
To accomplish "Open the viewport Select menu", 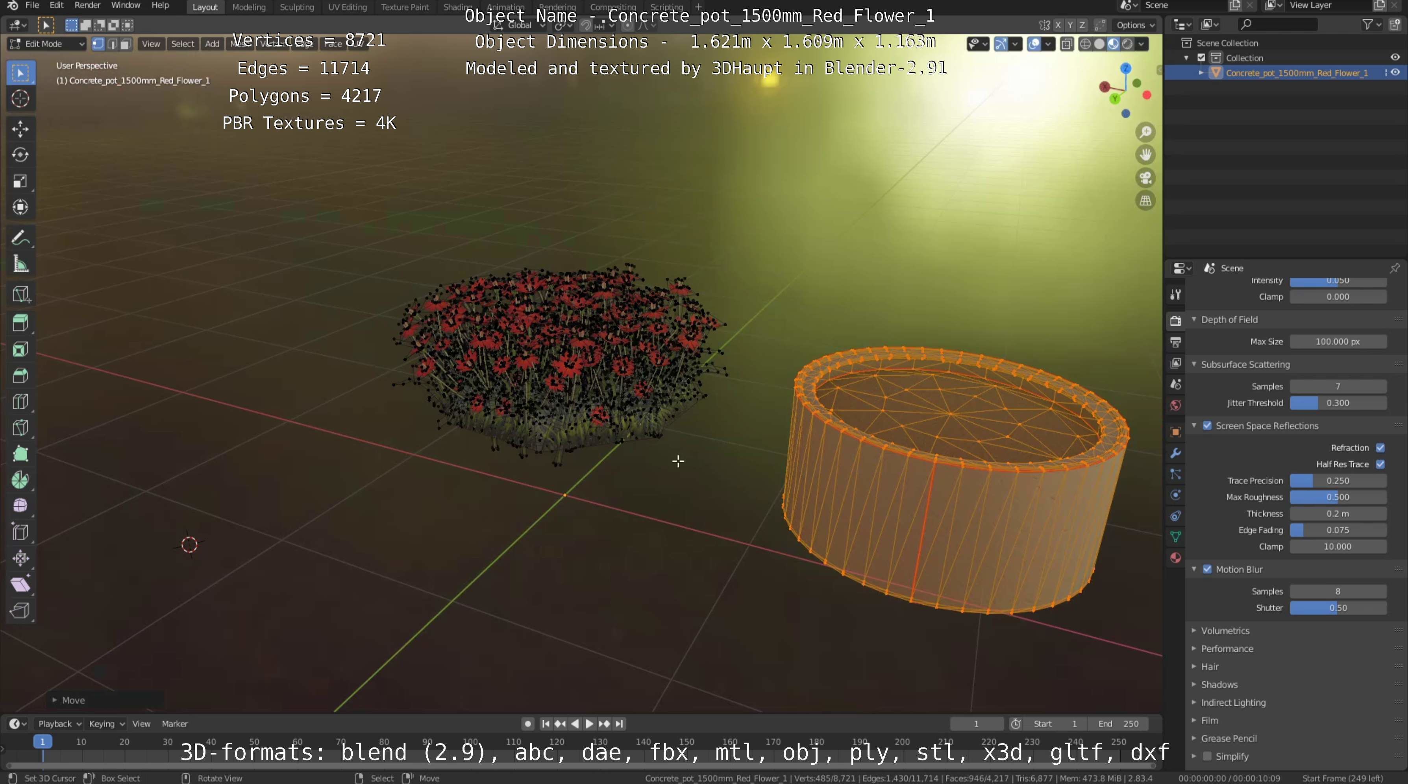I will coord(183,44).
